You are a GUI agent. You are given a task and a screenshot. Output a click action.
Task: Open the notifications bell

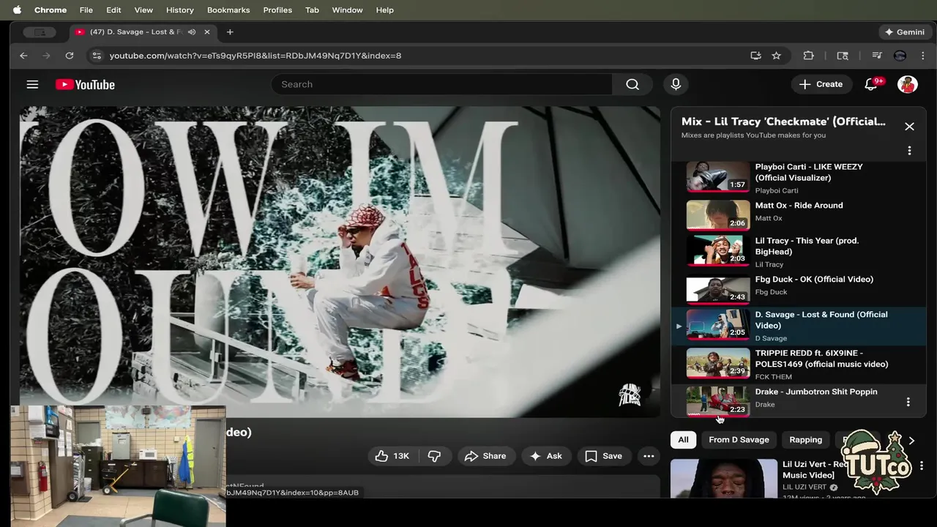(871, 84)
